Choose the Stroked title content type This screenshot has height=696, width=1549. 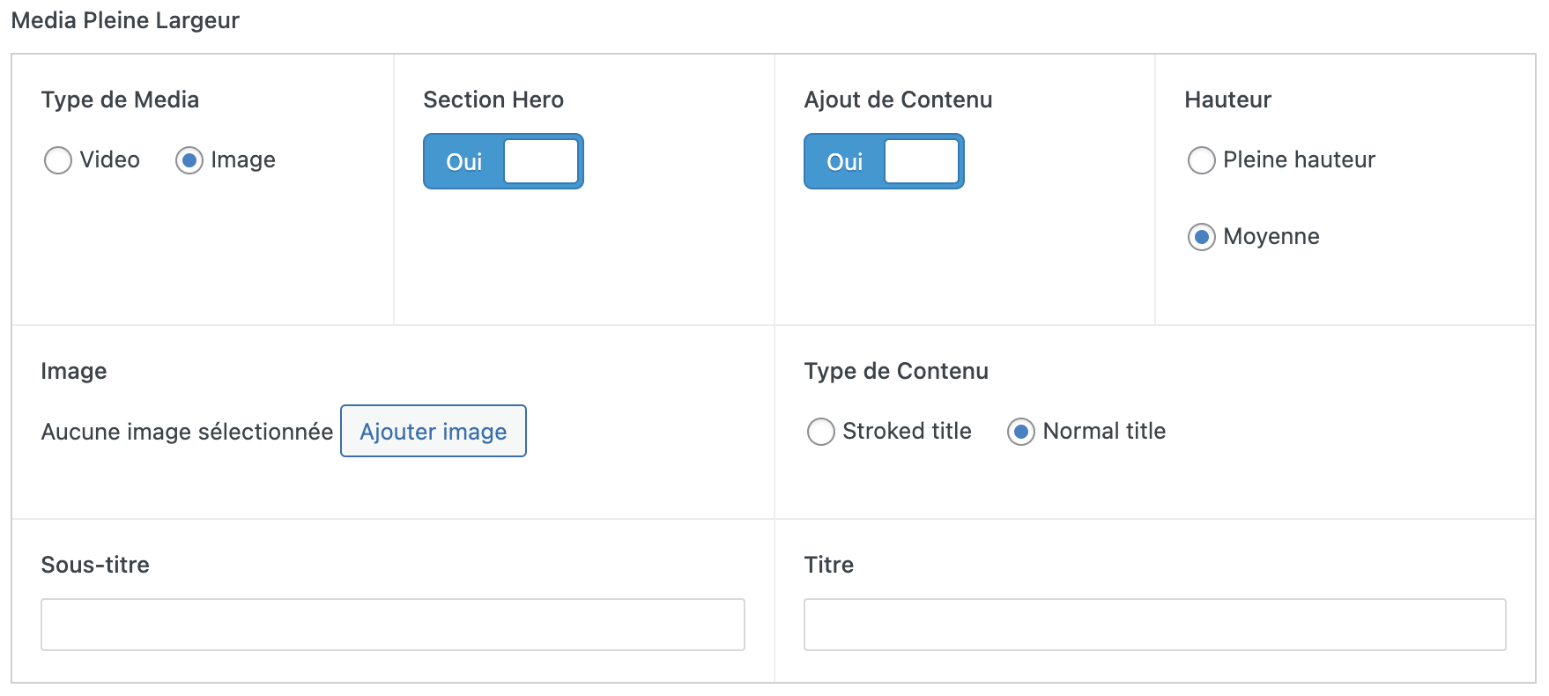tap(821, 432)
